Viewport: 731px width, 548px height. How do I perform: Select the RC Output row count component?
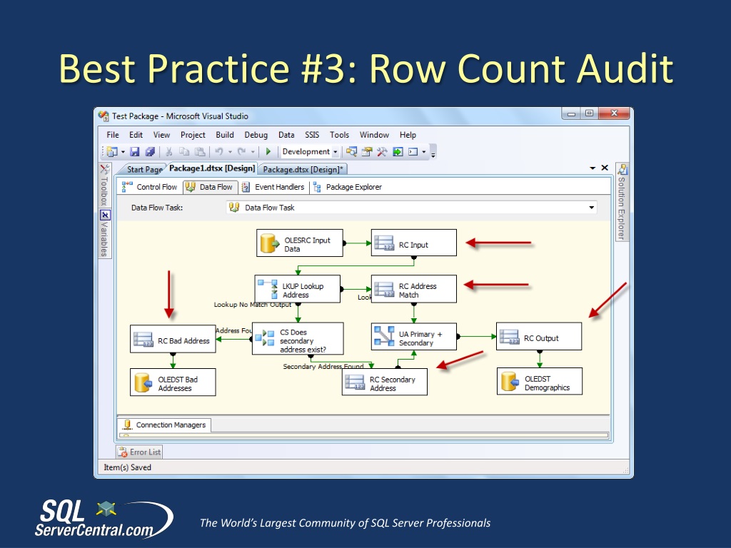[x=539, y=337]
